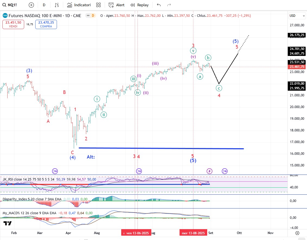Viewport: 307px width, 240px height.
Task: Click the purple (iii) wave label
Action: point(155,64)
